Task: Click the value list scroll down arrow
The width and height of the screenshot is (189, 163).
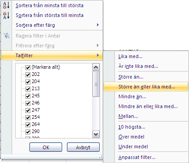Action: (96, 134)
